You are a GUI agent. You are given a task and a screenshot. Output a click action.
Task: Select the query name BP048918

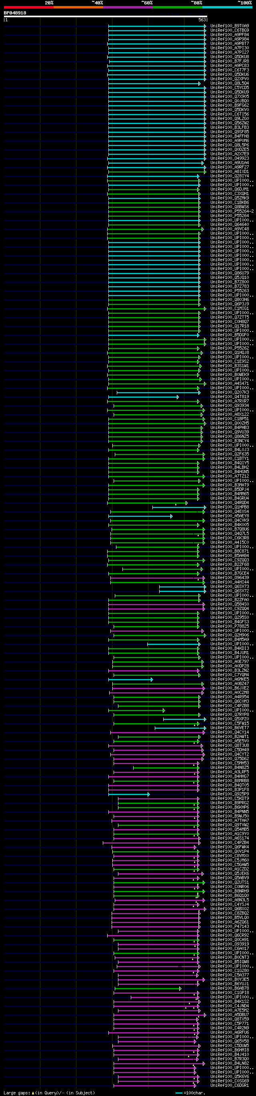click(x=15, y=13)
